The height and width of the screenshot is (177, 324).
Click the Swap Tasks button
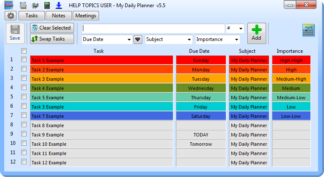tap(52, 39)
